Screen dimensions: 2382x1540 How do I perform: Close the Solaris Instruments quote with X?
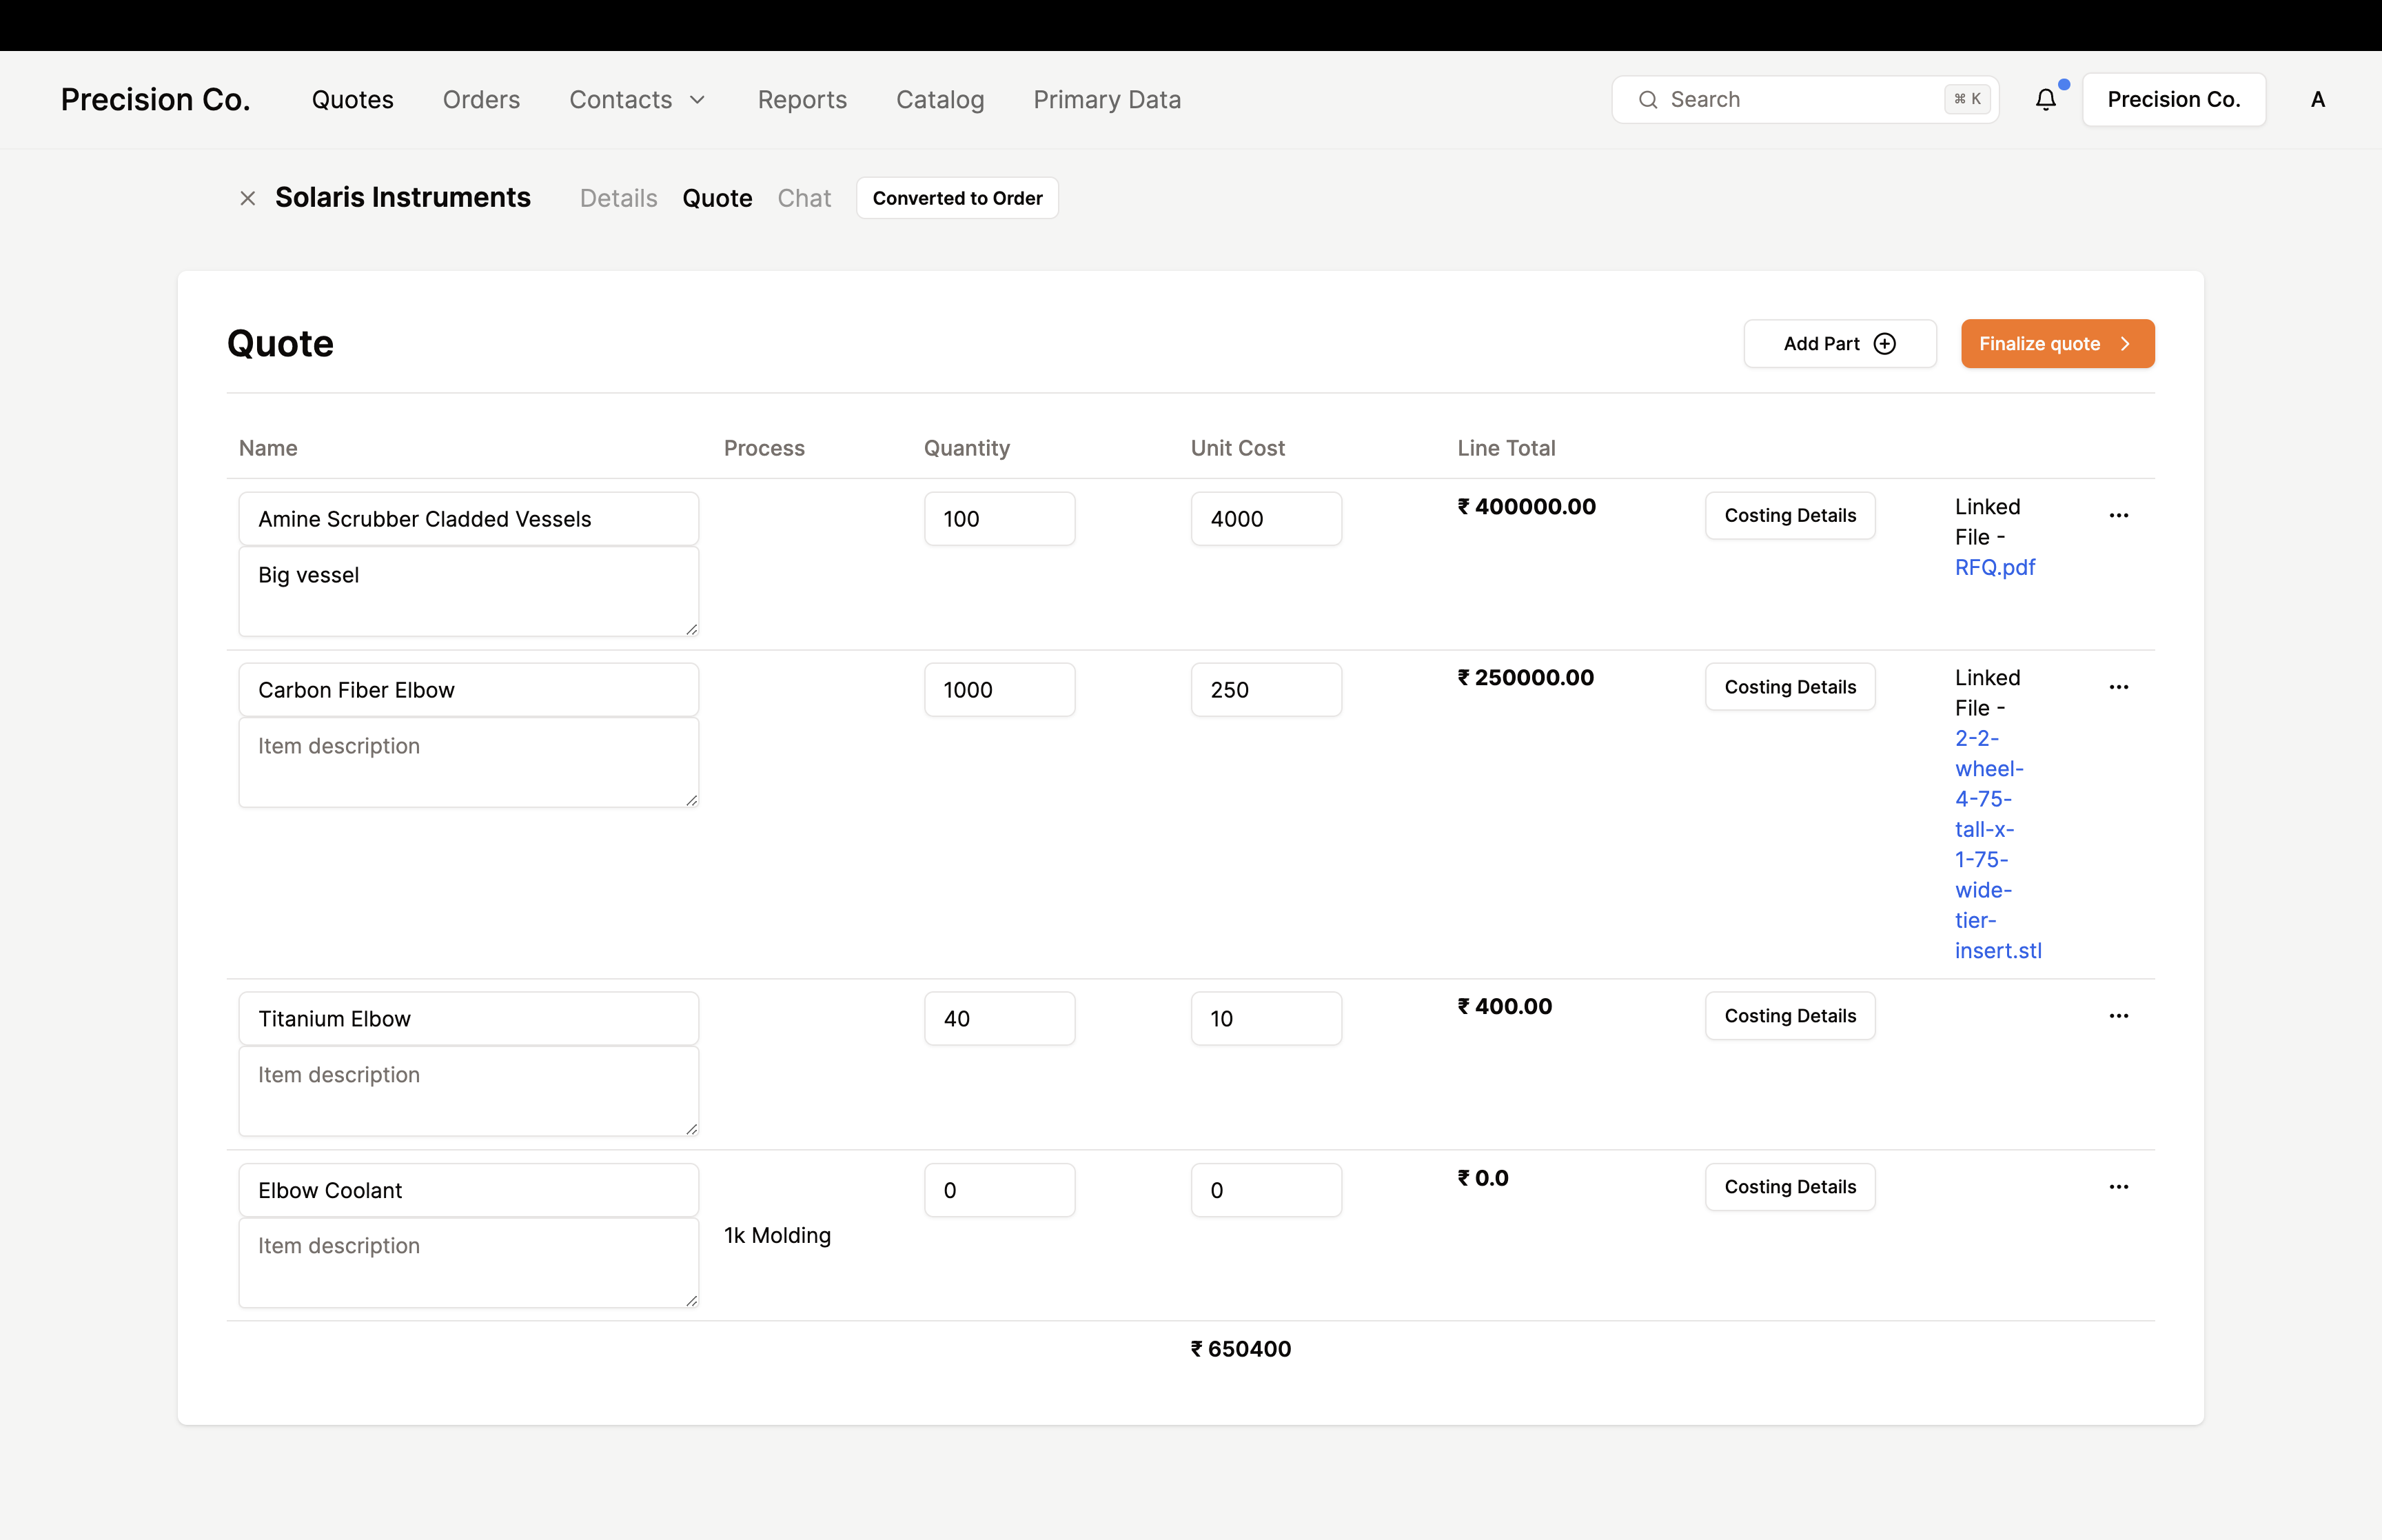[248, 198]
